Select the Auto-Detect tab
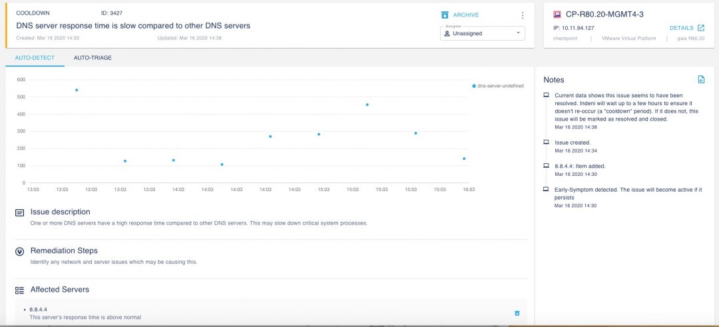The width and height of the screenshot is (719, 327). point(35,58)
